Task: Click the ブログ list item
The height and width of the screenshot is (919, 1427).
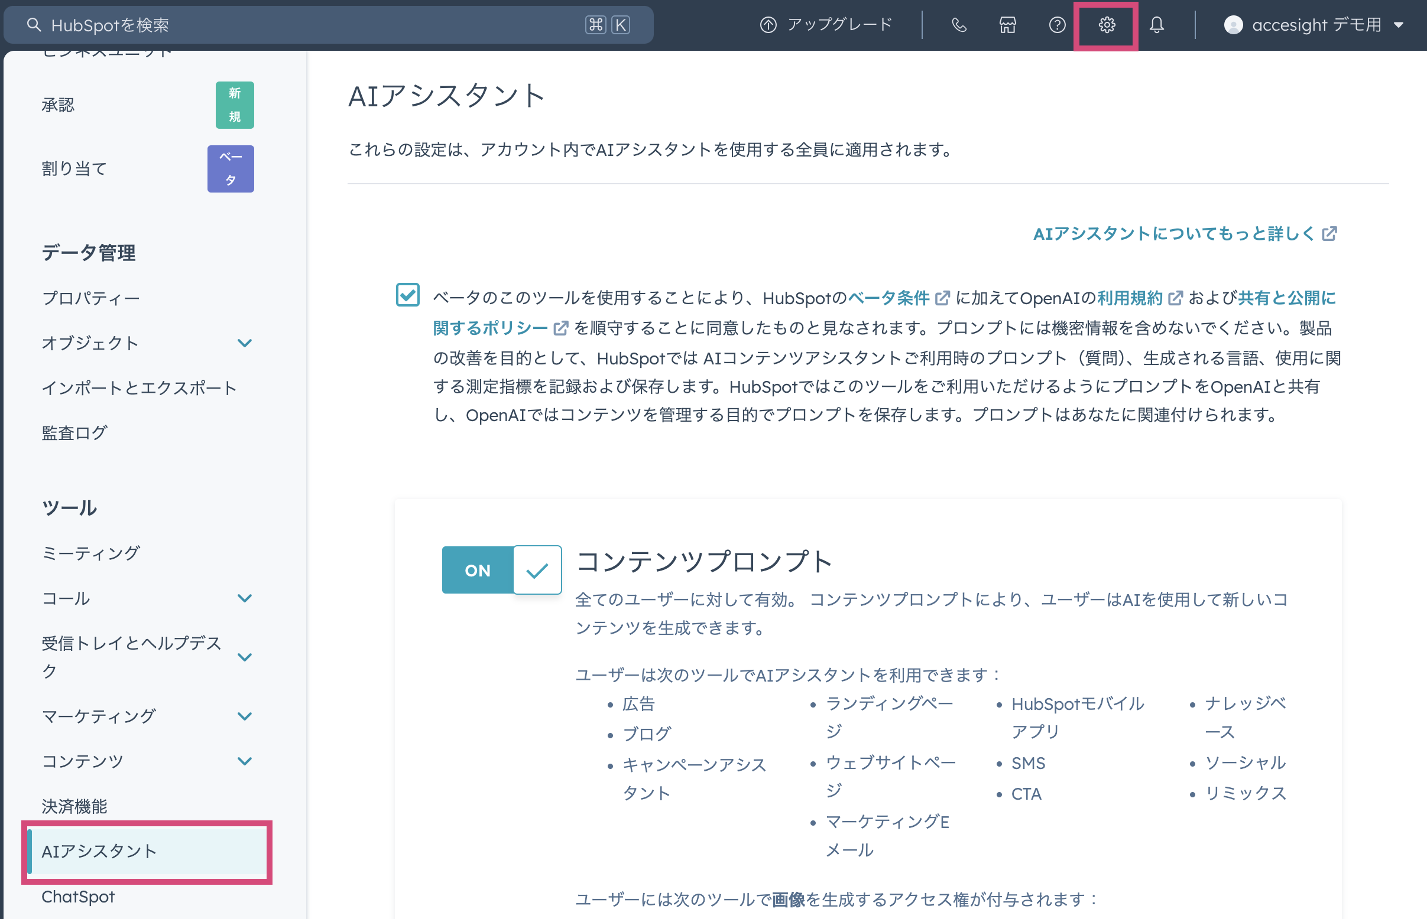Action: click(x=647, y=734)
